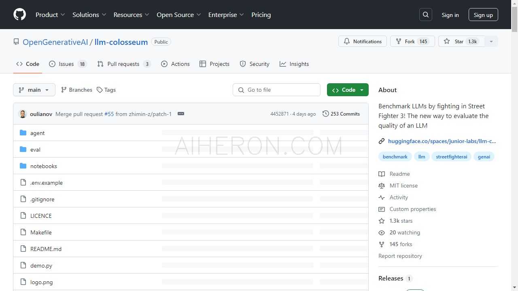Click the file icon next to .env.example
The height and width of the screenshot is (291, 518).
click(23, 183)
